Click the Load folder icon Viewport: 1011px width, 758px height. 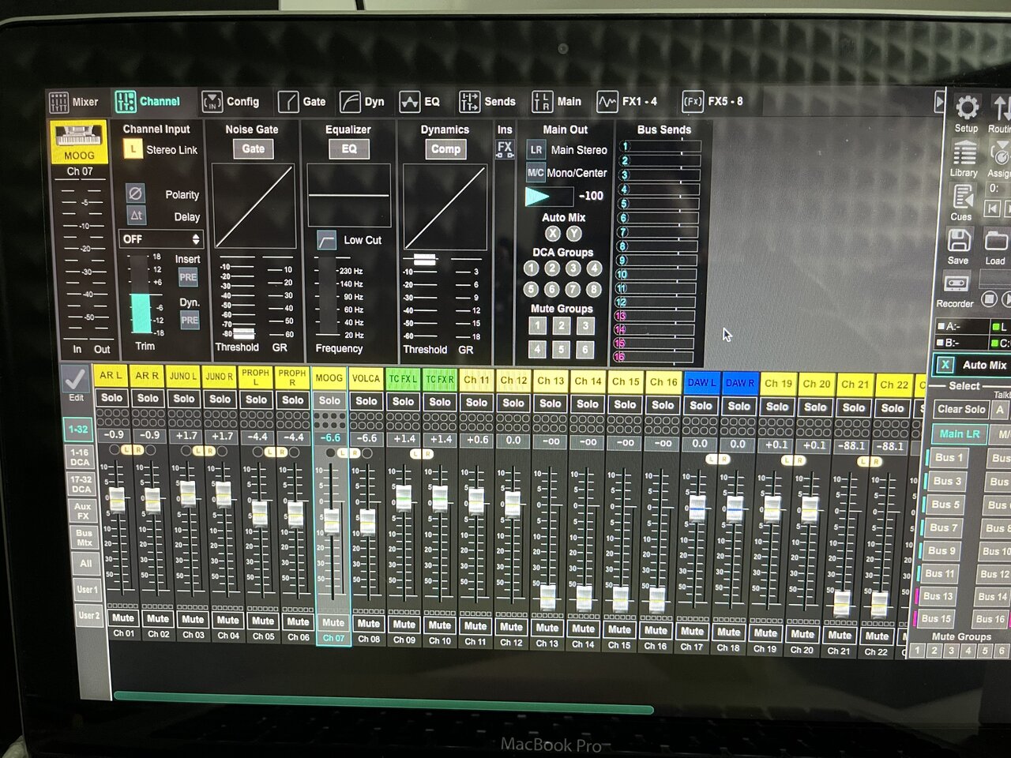point(995,240)
